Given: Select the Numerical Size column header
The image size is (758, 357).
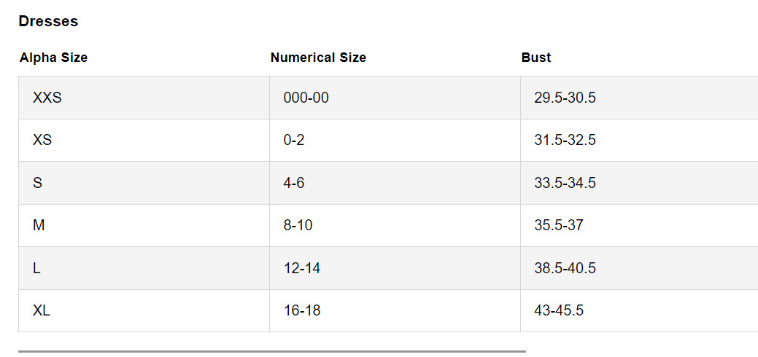Looking at the screenshot, I should pyautogui.click(x=318, y=58).
